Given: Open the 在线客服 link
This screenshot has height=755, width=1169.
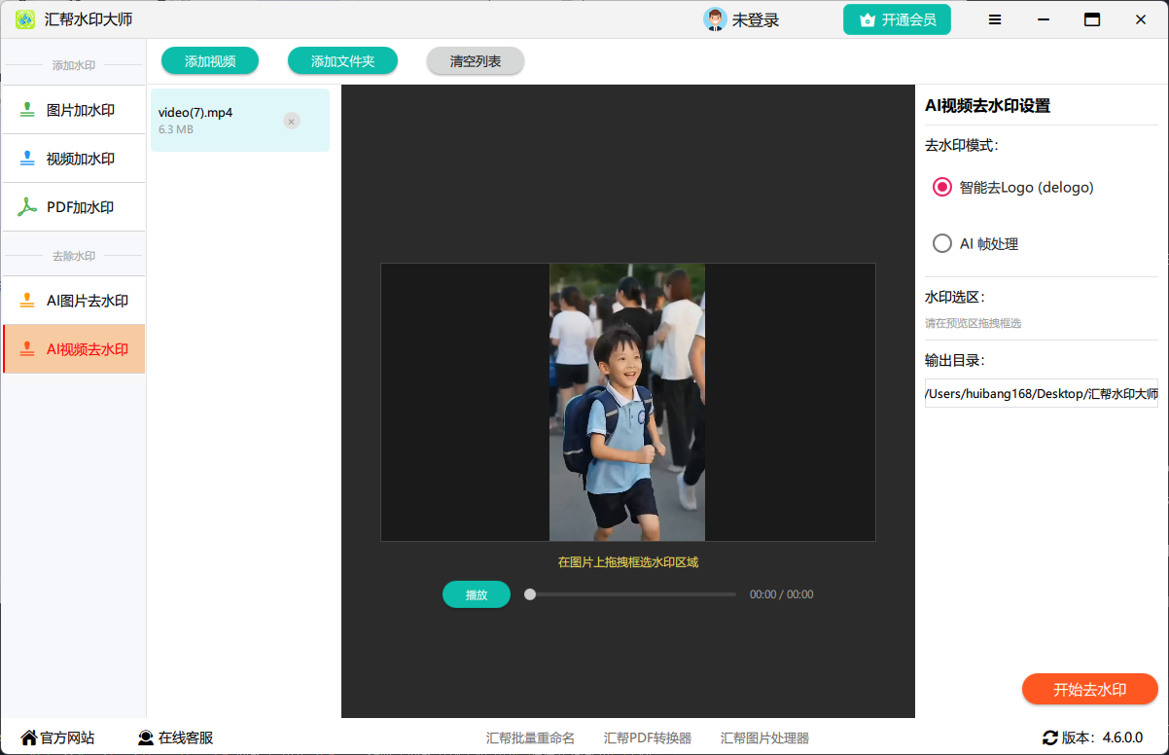Looking at the screenshot, I should (186, 737).
